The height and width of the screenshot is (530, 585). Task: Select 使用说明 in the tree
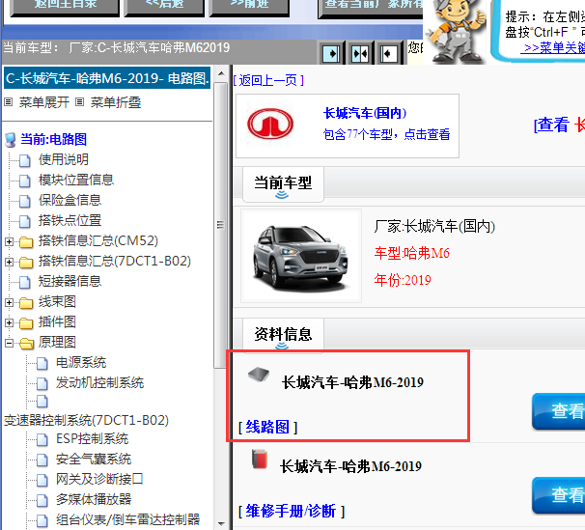[64, 160]
